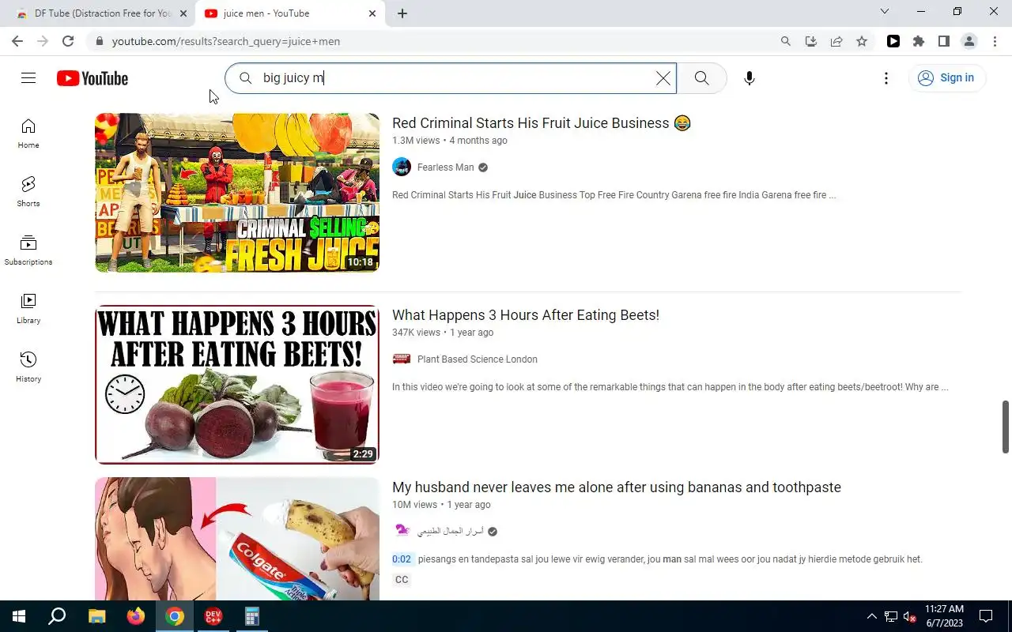Click '347K views' text
Screen dimensions: 1012x632
click(416, 333)
